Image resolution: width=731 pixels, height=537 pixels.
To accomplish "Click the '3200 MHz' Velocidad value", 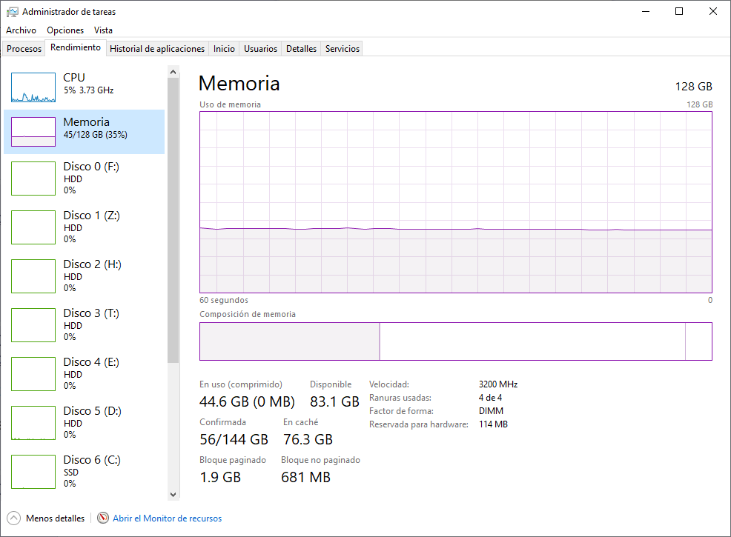I will coord(498,384).
